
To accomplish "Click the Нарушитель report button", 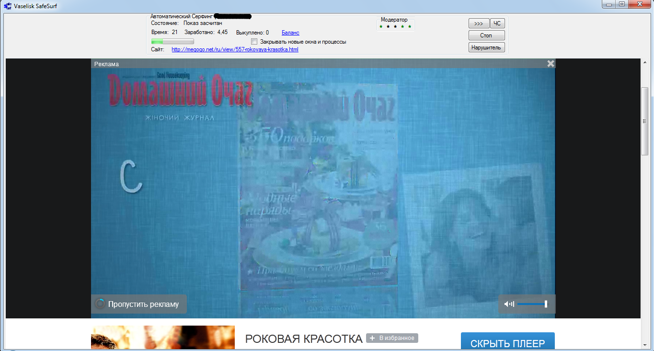I will click(x=486, y=47).
